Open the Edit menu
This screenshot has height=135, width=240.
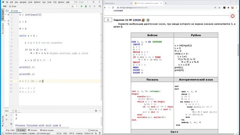12,2
